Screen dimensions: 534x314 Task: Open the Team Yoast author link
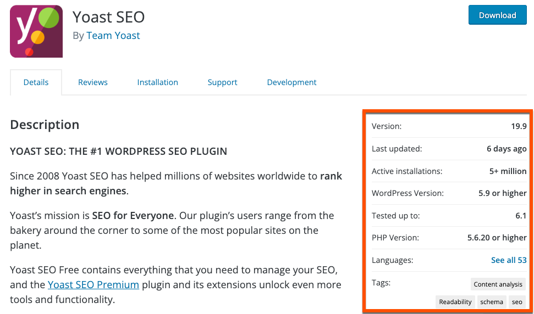113,36
